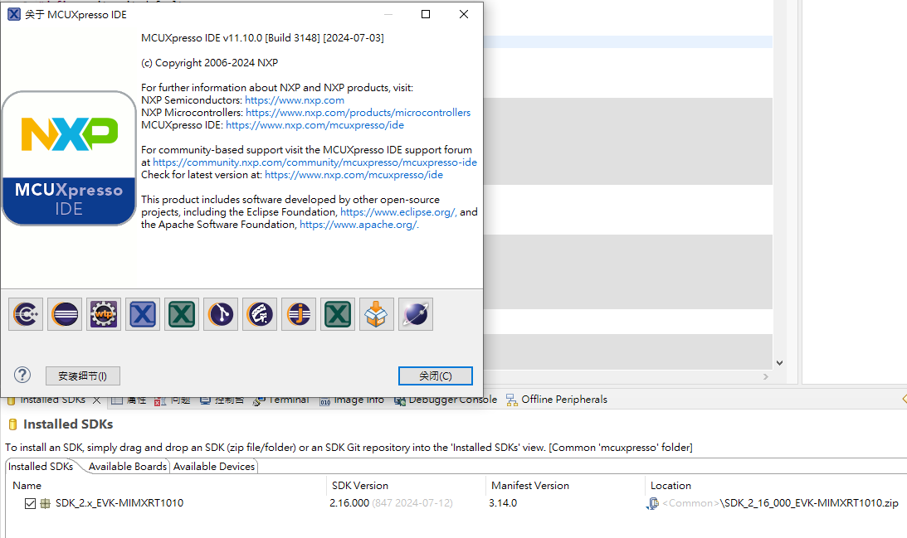Switch to the Available Boards tab

[126, 466]
